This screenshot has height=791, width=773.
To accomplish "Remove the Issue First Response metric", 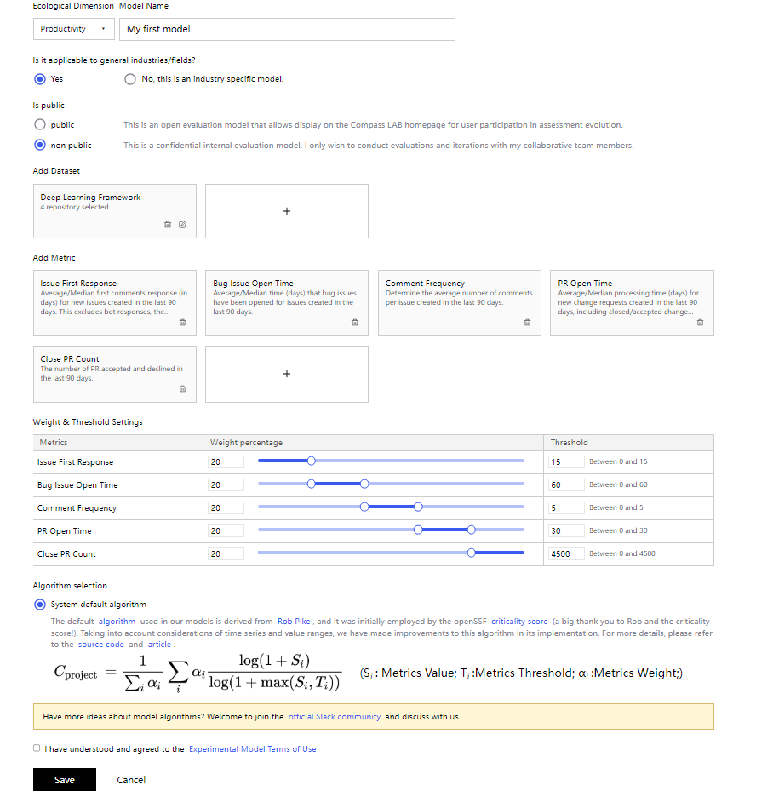I will coord(182,323).
